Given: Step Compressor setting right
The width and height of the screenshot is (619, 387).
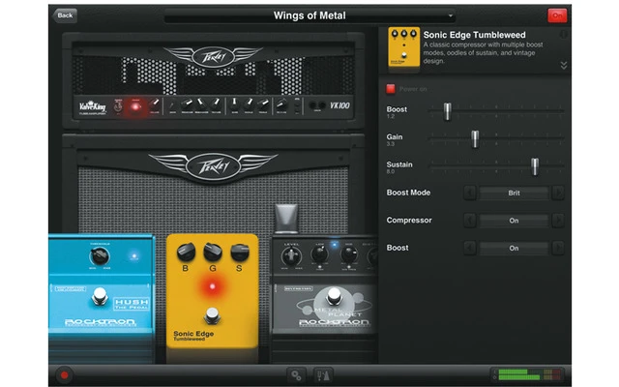Looking at the screenshot, I should 558,221.
